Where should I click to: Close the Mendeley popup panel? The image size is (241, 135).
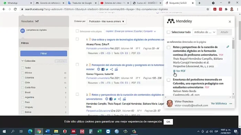230,22
